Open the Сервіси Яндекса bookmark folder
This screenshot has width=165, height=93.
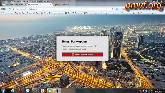point(26,13)
